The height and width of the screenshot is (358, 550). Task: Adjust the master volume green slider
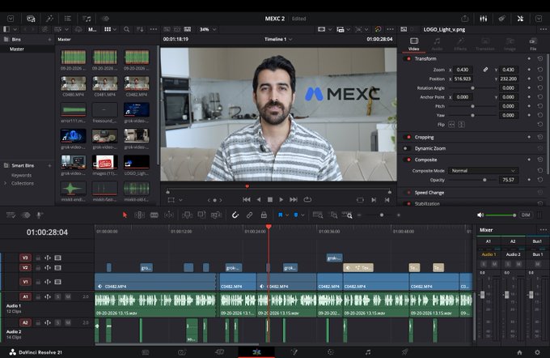point(501,215)
